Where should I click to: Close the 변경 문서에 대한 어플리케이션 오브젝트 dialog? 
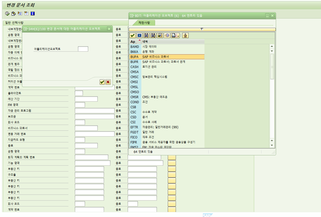[x=109, y=29]
